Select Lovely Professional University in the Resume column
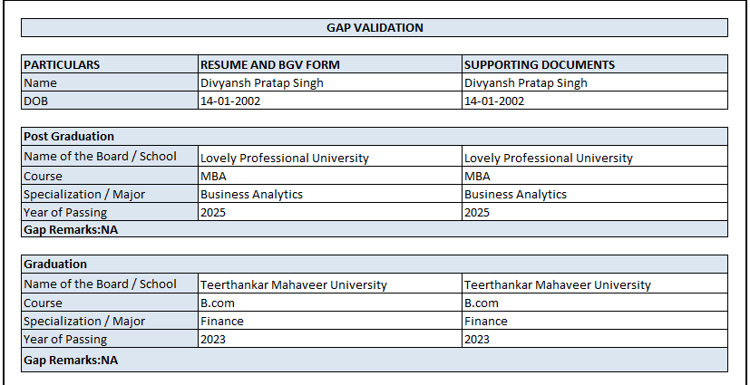 coord(284,158)
